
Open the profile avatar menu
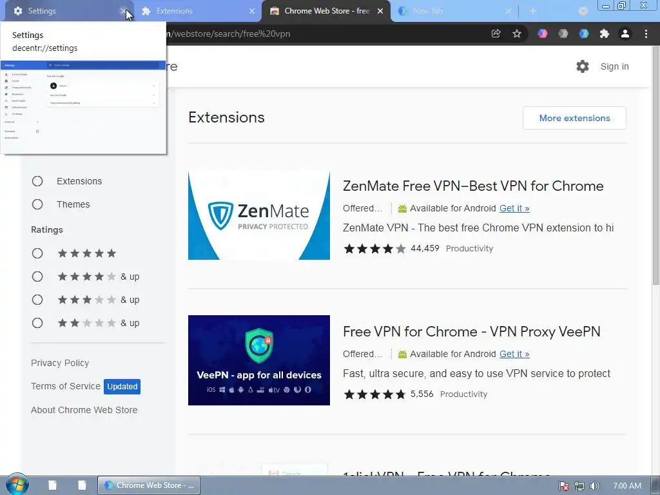(625, 34)
